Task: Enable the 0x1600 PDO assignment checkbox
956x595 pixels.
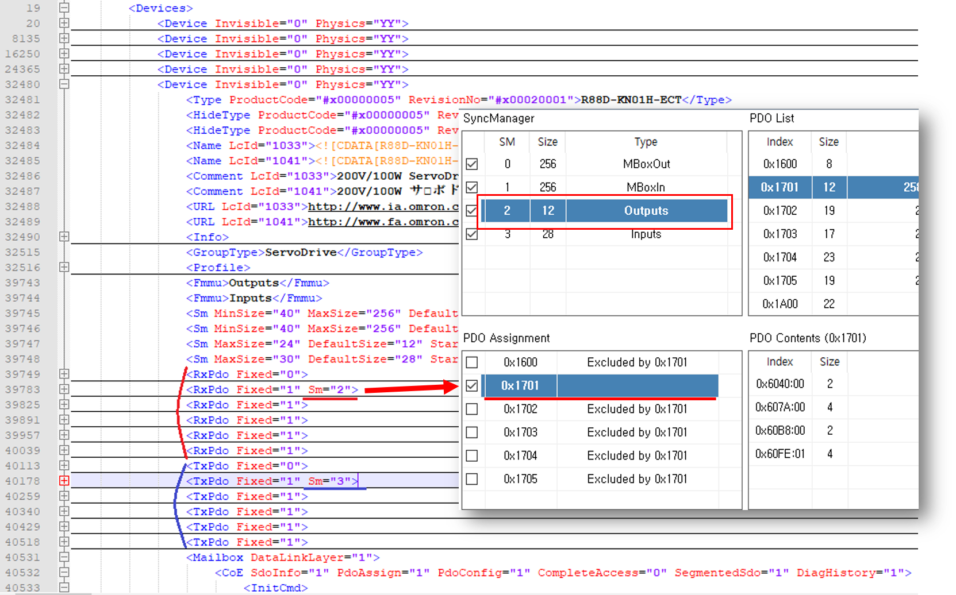Action: tap(472, 362)
